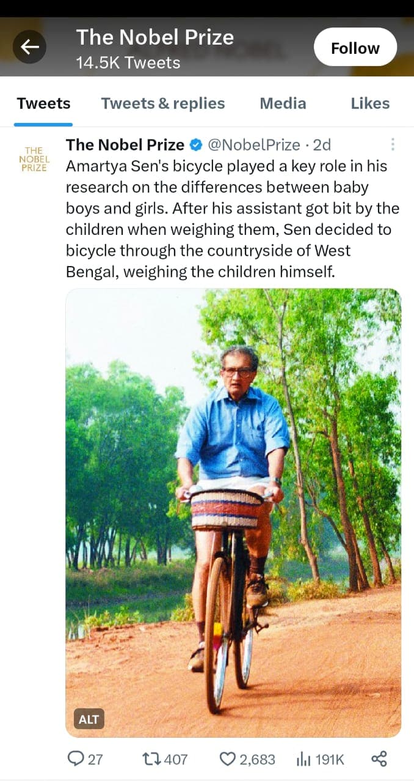Select the Tweets tab
This screenshot has height=783, width=414.
click(43, 104)
